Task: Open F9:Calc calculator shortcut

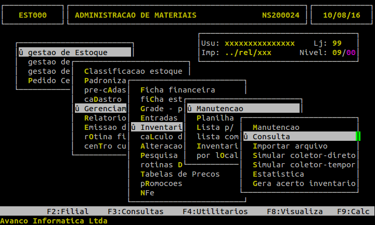Action: point(355,211)
